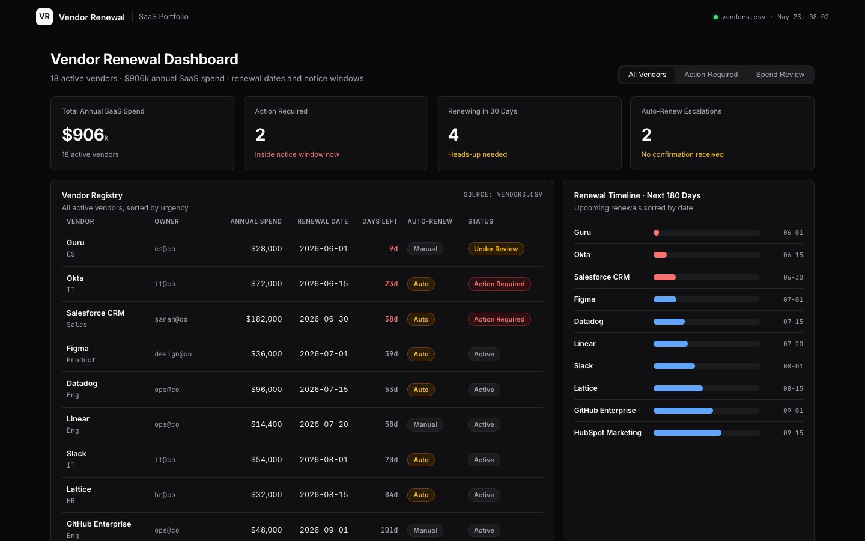Open the Spend Review tab

[x=780, y=75]
